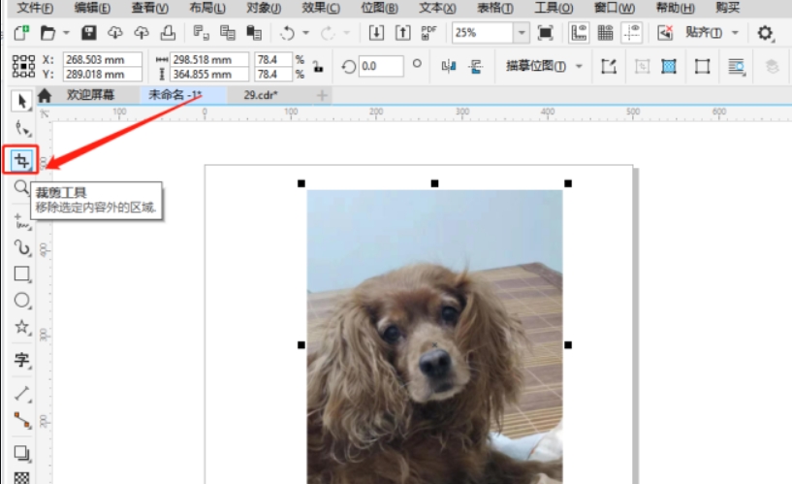Select the Star polygon tool
This screenshot has height=484, width=792.
point(21,327)
